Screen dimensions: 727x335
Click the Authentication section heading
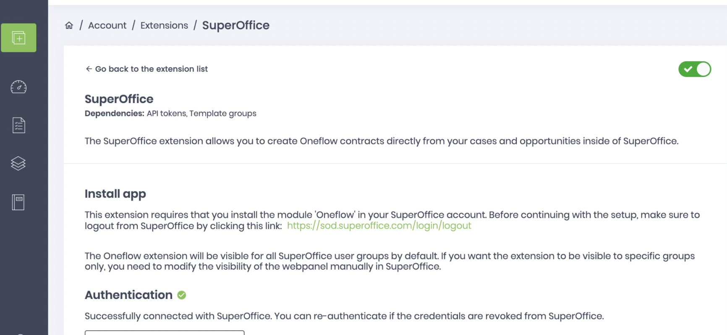click(x=129, y=295)
